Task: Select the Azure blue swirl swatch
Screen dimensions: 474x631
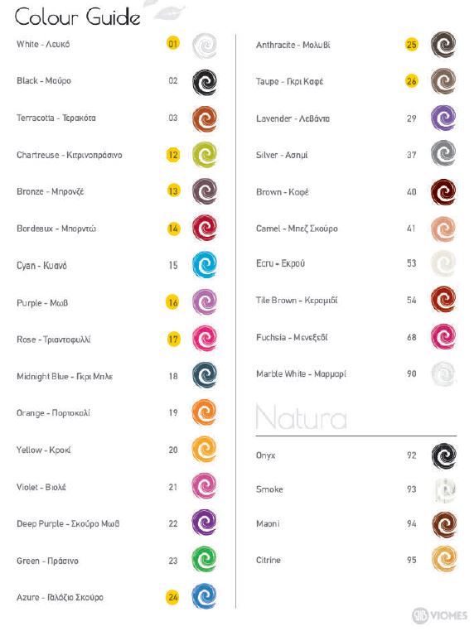Action: tap(205, 596)
